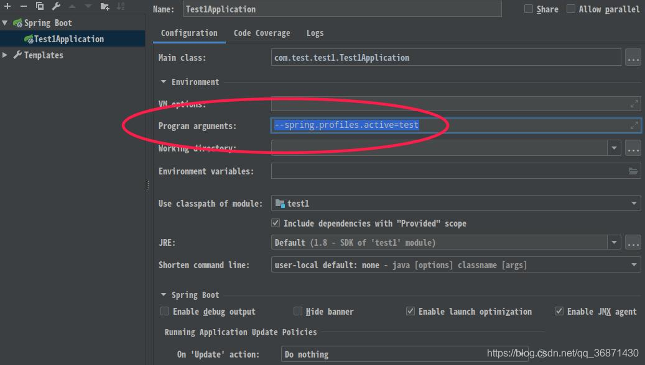
Task: Switch to the Logs tab
Action: point(315,34)
